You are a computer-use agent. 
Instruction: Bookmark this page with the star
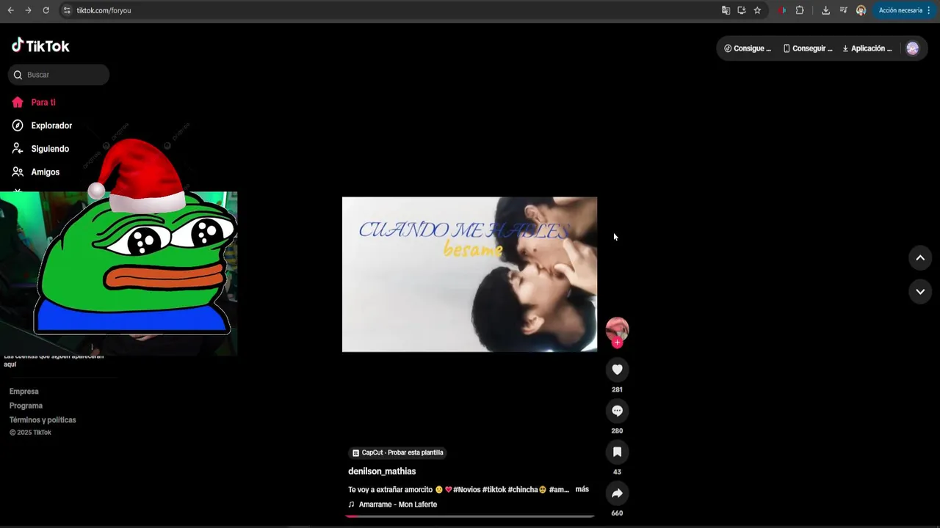click(757, 10)
